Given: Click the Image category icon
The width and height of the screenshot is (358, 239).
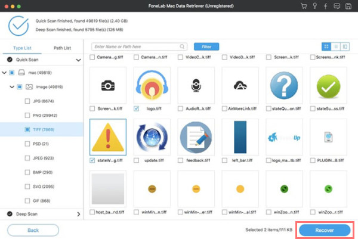Looking at the screenshot, I should tap(29, 87).
